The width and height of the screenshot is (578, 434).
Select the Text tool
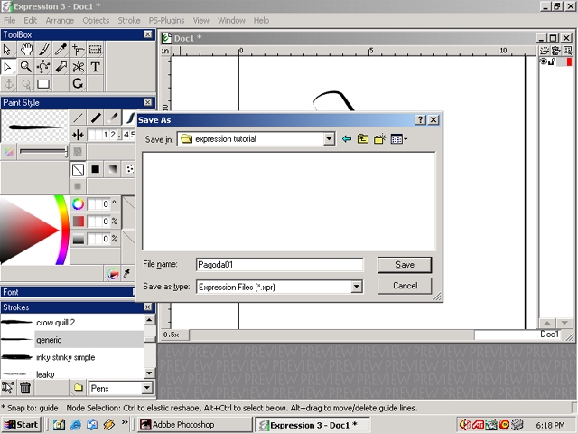(x=95, y=67)
